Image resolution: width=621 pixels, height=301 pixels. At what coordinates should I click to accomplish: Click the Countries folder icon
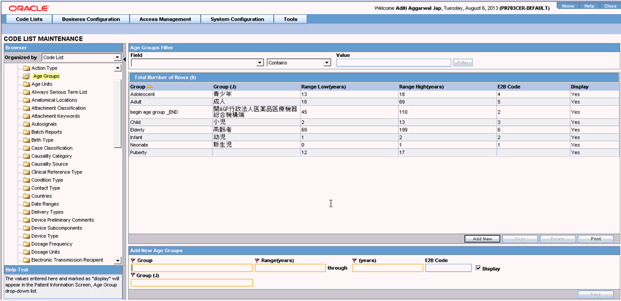(x=26, y=196)
